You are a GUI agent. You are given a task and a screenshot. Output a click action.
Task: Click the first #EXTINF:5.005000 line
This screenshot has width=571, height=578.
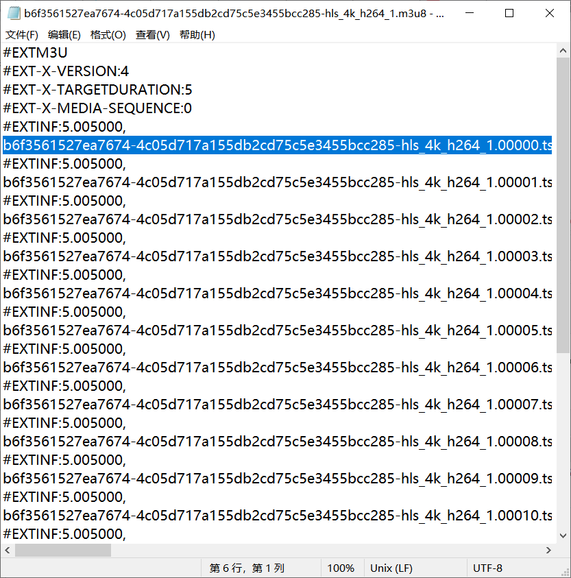64,126
